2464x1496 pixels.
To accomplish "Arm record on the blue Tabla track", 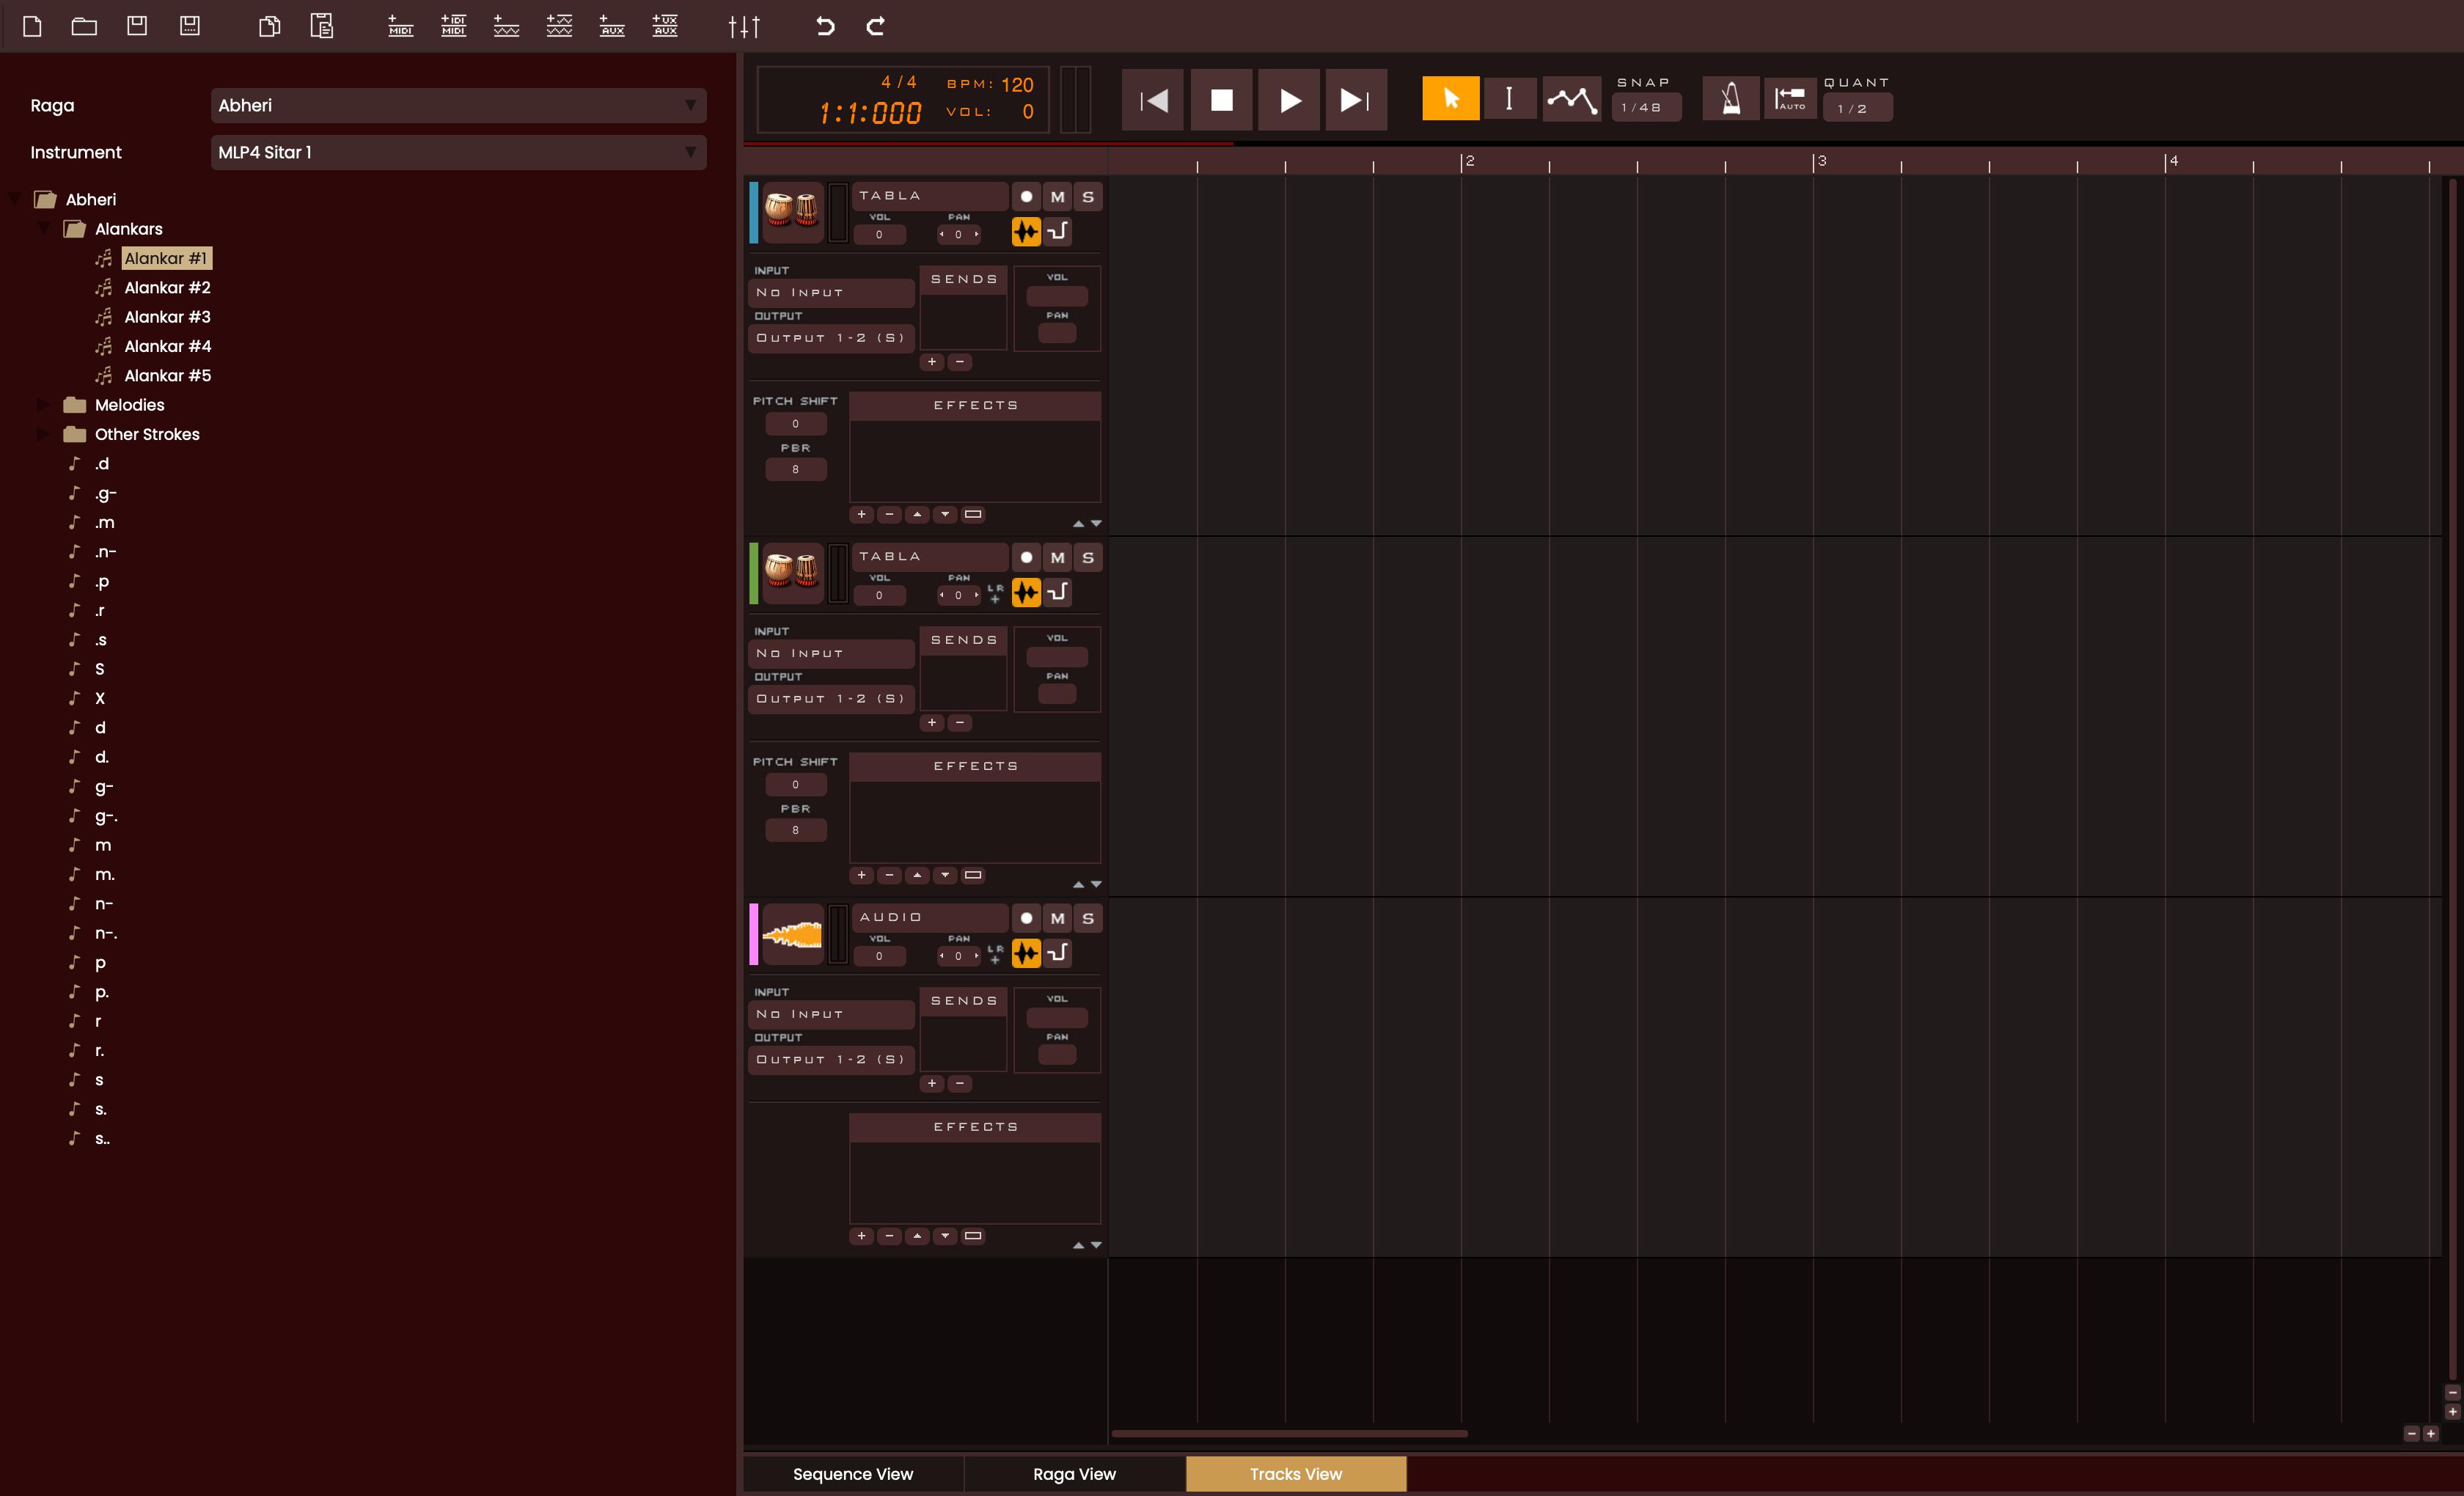I will point(1026,197).
